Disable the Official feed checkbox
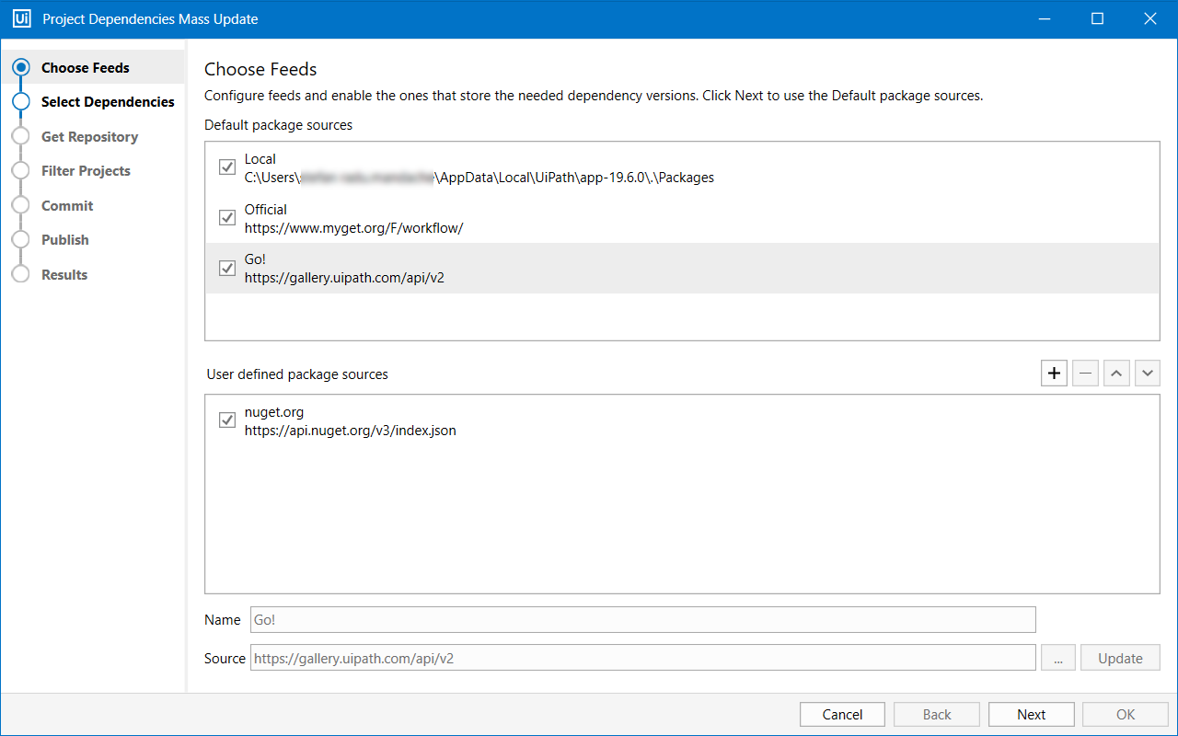The width and height of the screenshot is (1178, 736). coord(227,217)
